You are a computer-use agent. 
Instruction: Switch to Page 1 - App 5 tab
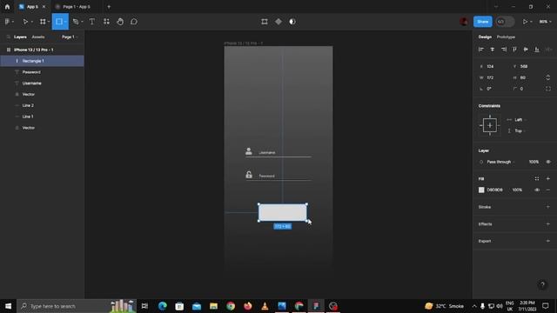pos(76,7)
